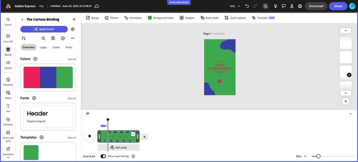Image resolution: width=358 pixels, height=162 pixels.
Task: Open more brand options ellipsis
Action: tap(72, 38)
